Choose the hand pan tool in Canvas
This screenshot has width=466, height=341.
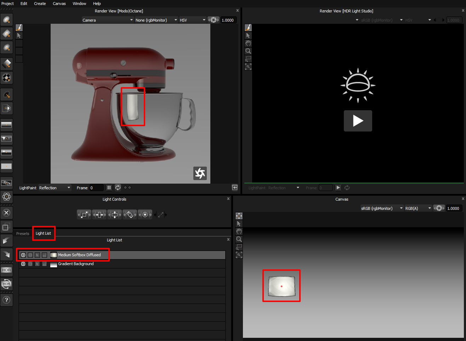239,231
